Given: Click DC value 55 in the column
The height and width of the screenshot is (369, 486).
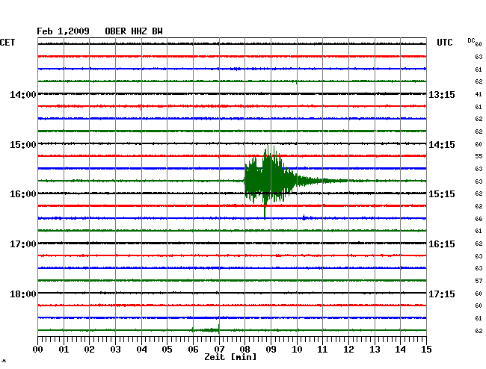Looking at the screenshot, I should coord(479,157).
